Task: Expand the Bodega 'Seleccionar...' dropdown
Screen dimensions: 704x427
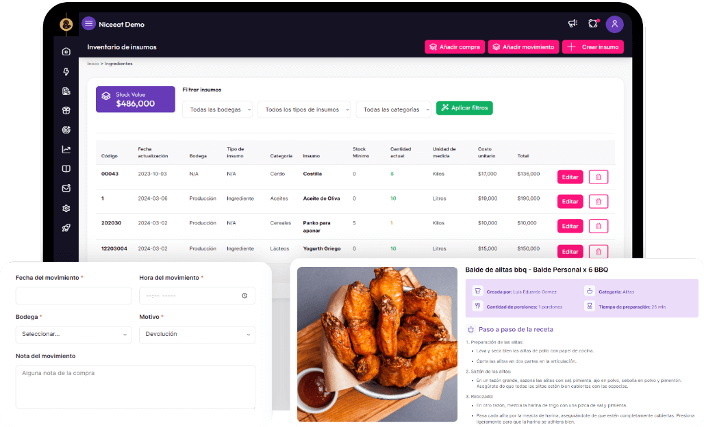Action: click(73, 335)
